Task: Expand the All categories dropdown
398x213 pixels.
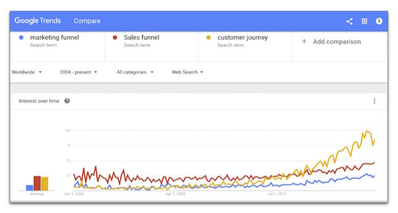Action: pos(135,72)
